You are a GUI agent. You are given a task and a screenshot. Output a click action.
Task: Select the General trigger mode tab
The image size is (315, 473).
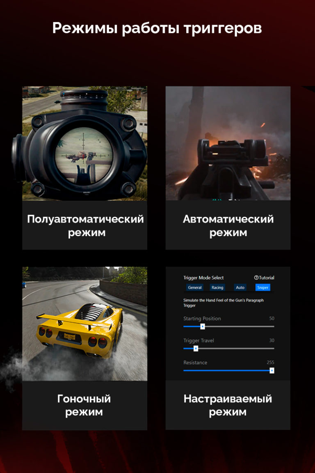tap(195, 287)
